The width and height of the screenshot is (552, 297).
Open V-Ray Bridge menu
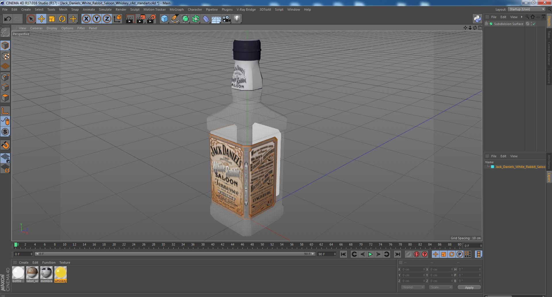[x=246, y=9]
